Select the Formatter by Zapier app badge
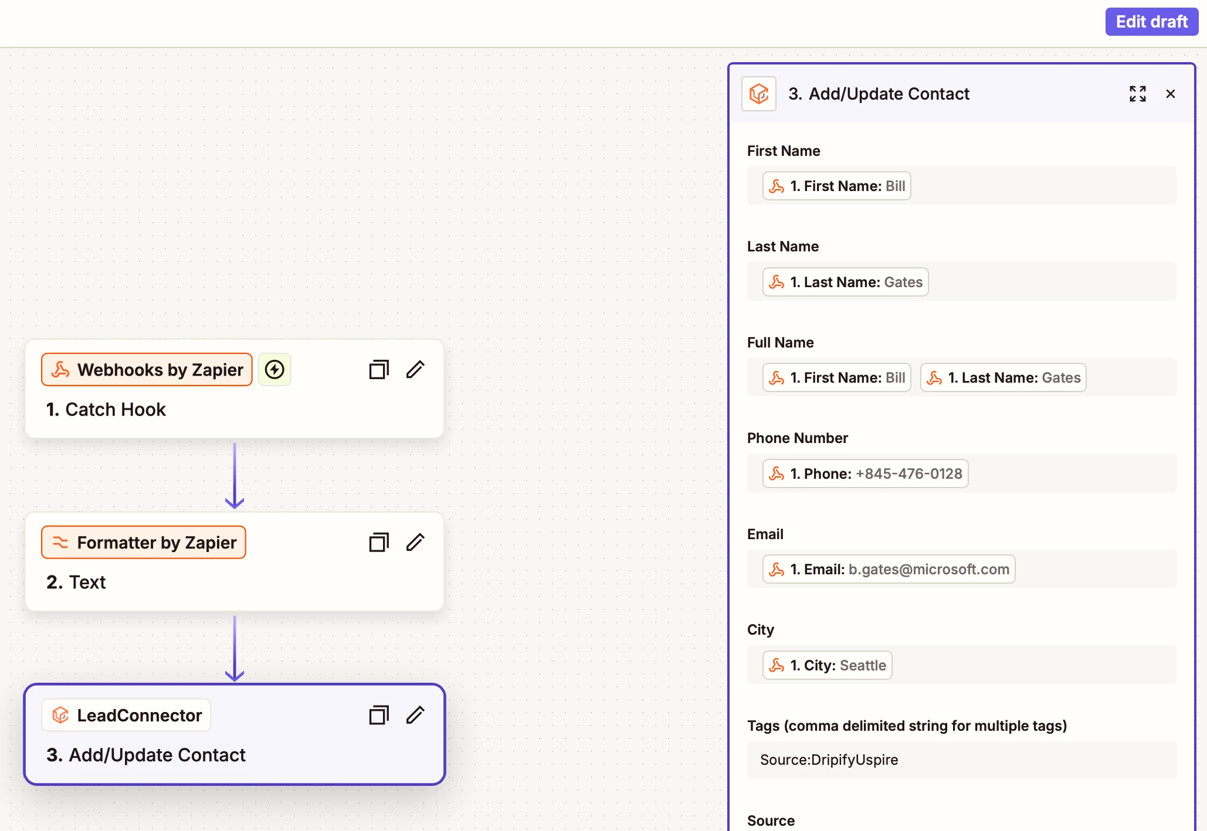The height and width of the screenshot is (831, 1207). [144, 543]
